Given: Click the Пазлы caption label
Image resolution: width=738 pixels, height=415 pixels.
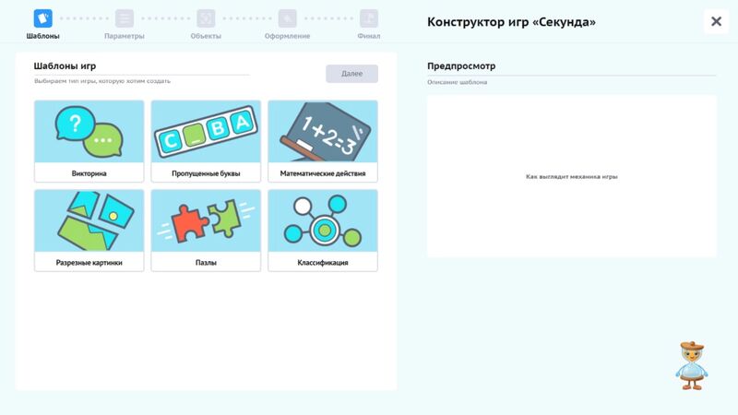Looking at the screenshot, I should tap(206, 263).
